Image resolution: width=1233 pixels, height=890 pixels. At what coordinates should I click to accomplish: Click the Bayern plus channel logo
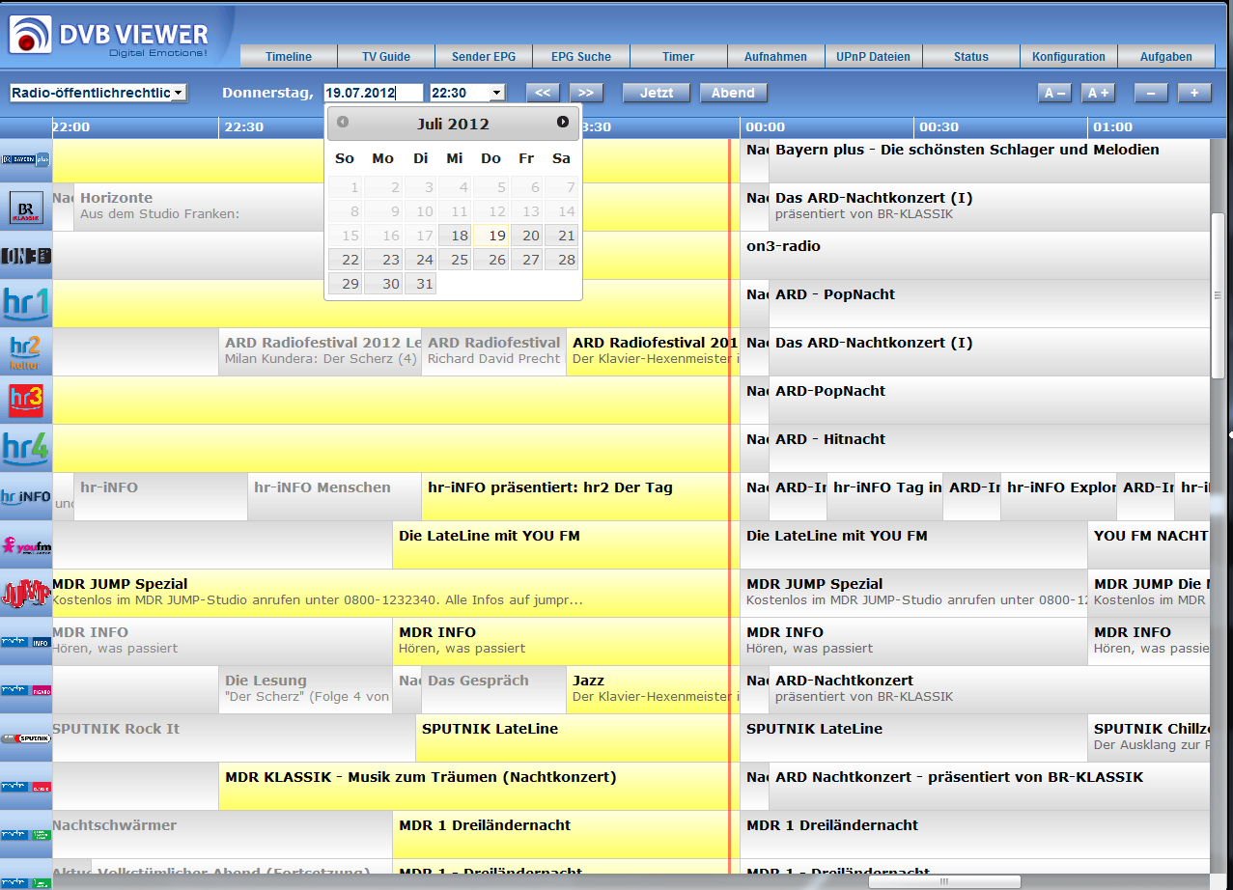pyautogui.click(x=26, y=159)
